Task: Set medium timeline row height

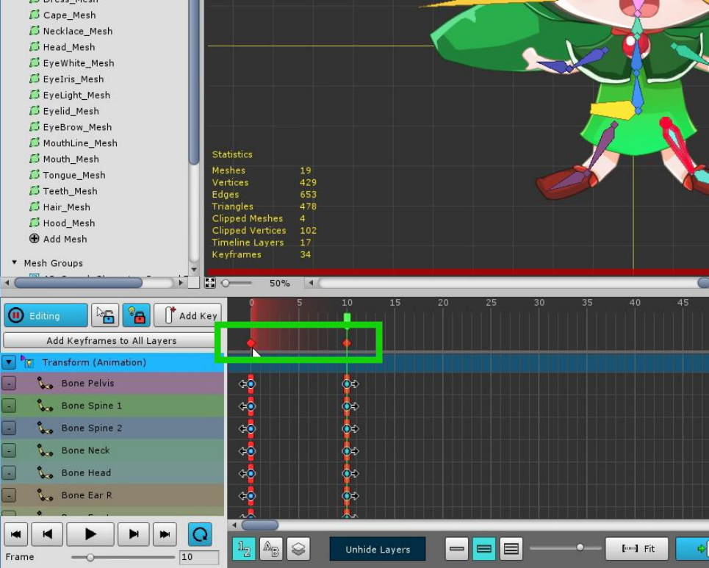Action: (x=484, y=549)
